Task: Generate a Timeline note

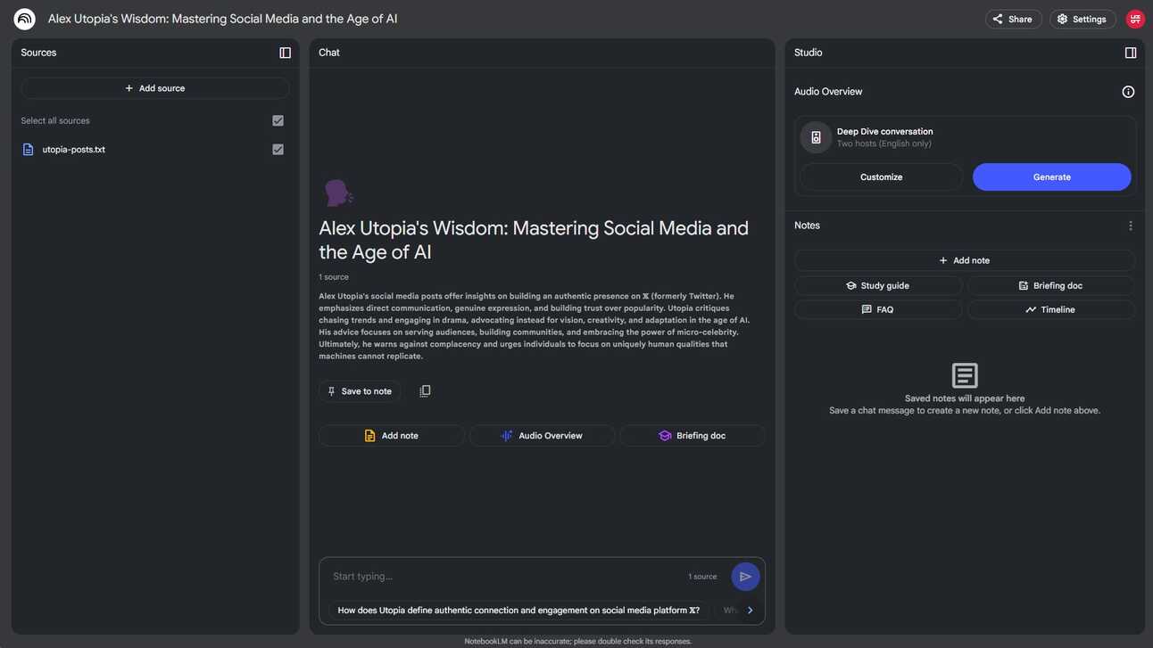Action: [1050, 309]
